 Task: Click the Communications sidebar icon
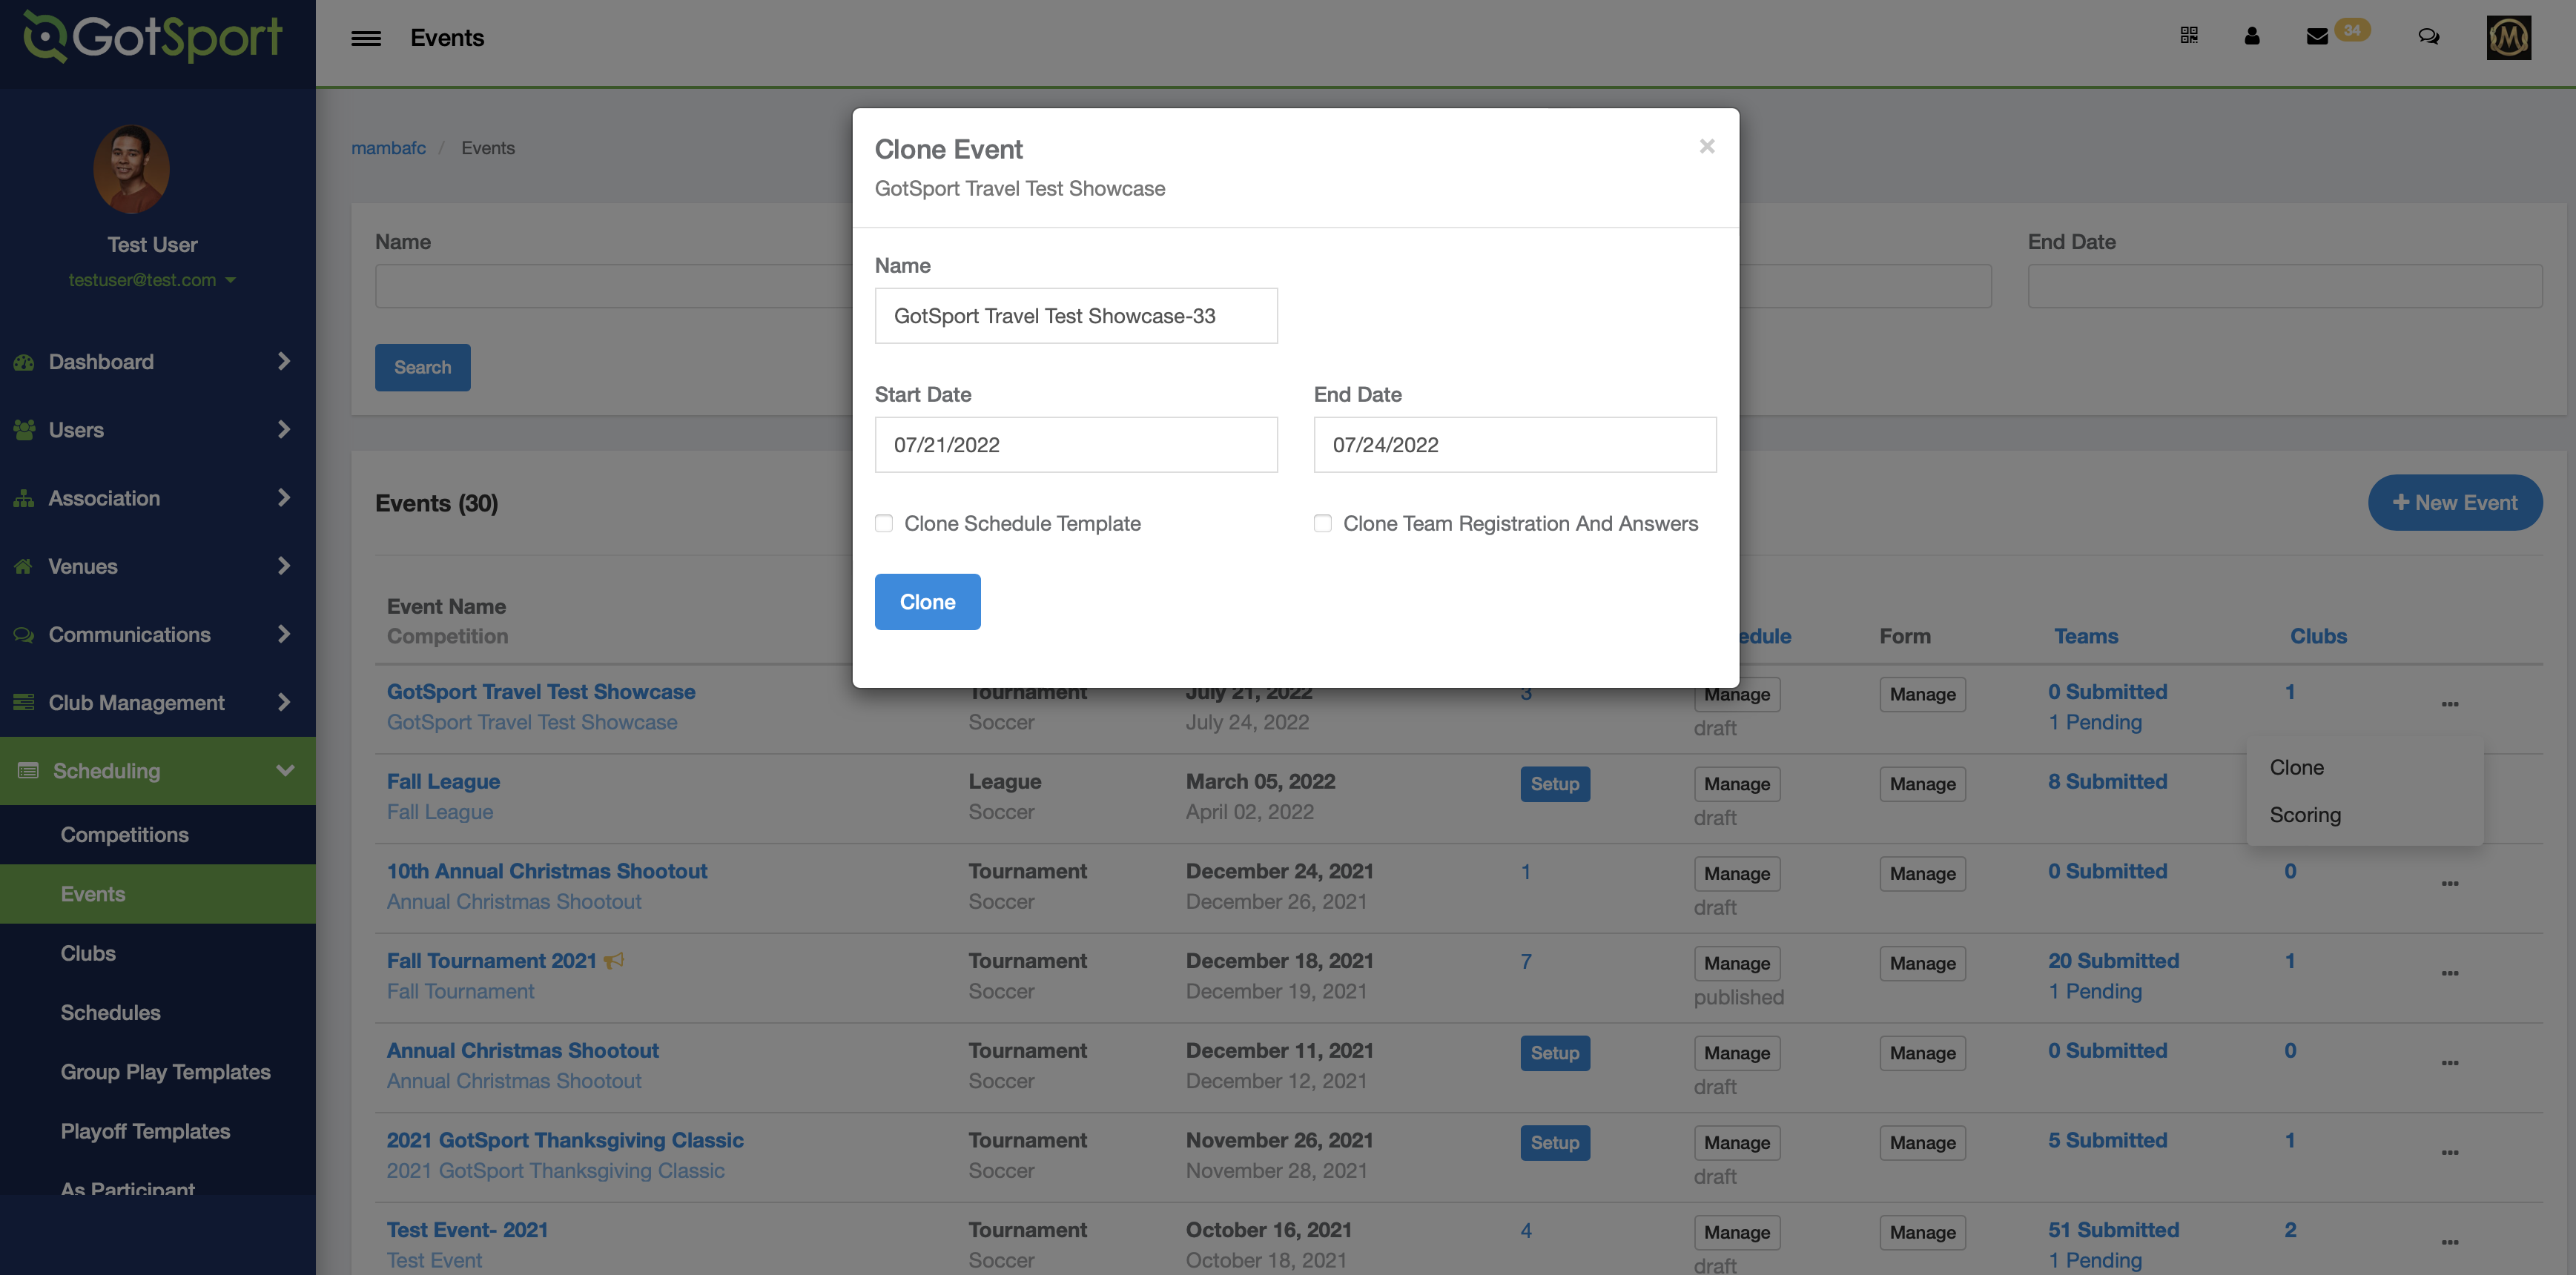tap(24, 635)
